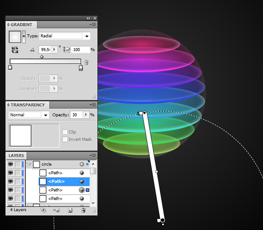Click the gradient angle input field
Image resolution: width=263 pixels, height=230 pixels.
tap(45, 50)
